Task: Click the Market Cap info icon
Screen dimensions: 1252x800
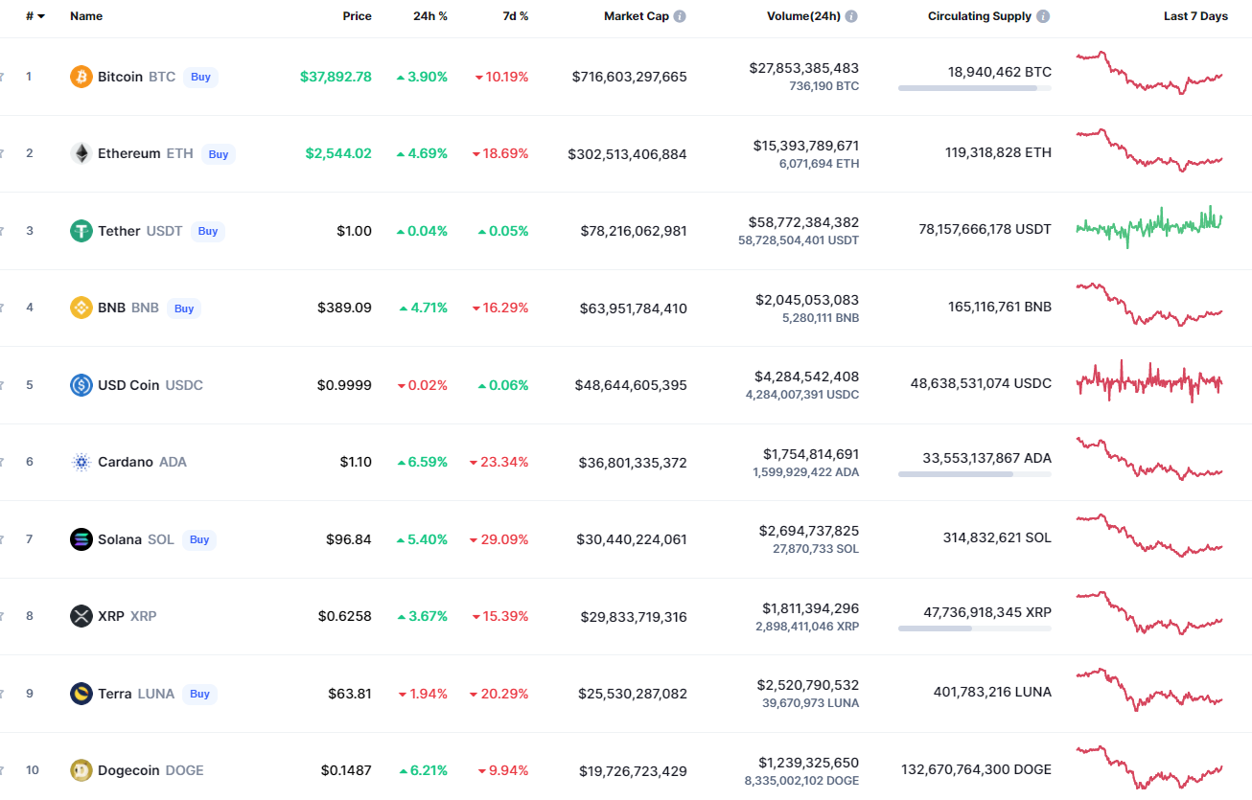Action: 680,16
